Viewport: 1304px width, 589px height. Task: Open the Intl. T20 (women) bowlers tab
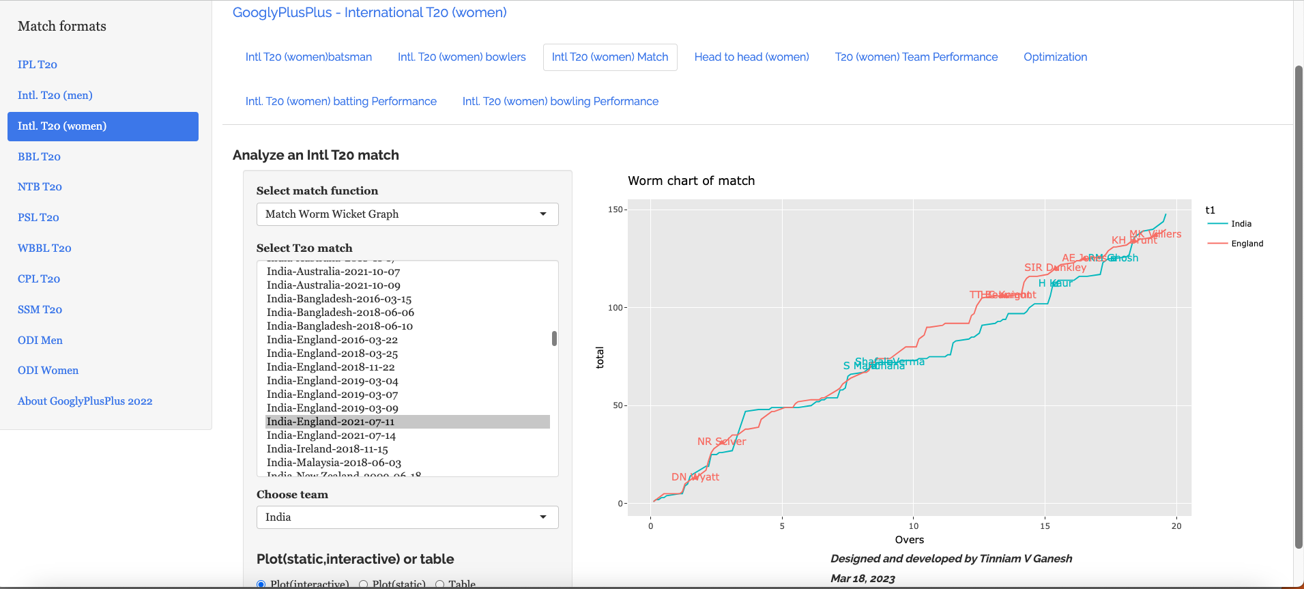(x=461, y=57)
